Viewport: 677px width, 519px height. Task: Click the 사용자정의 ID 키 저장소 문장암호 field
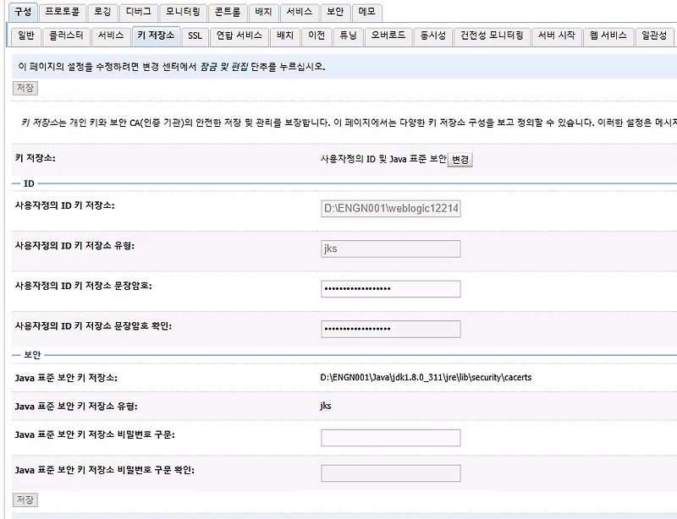pos(389,288)
